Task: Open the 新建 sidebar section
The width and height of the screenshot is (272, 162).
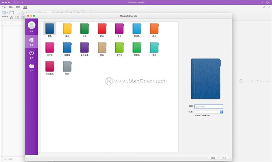Action: pyautogui.click(x=32, y=41)
